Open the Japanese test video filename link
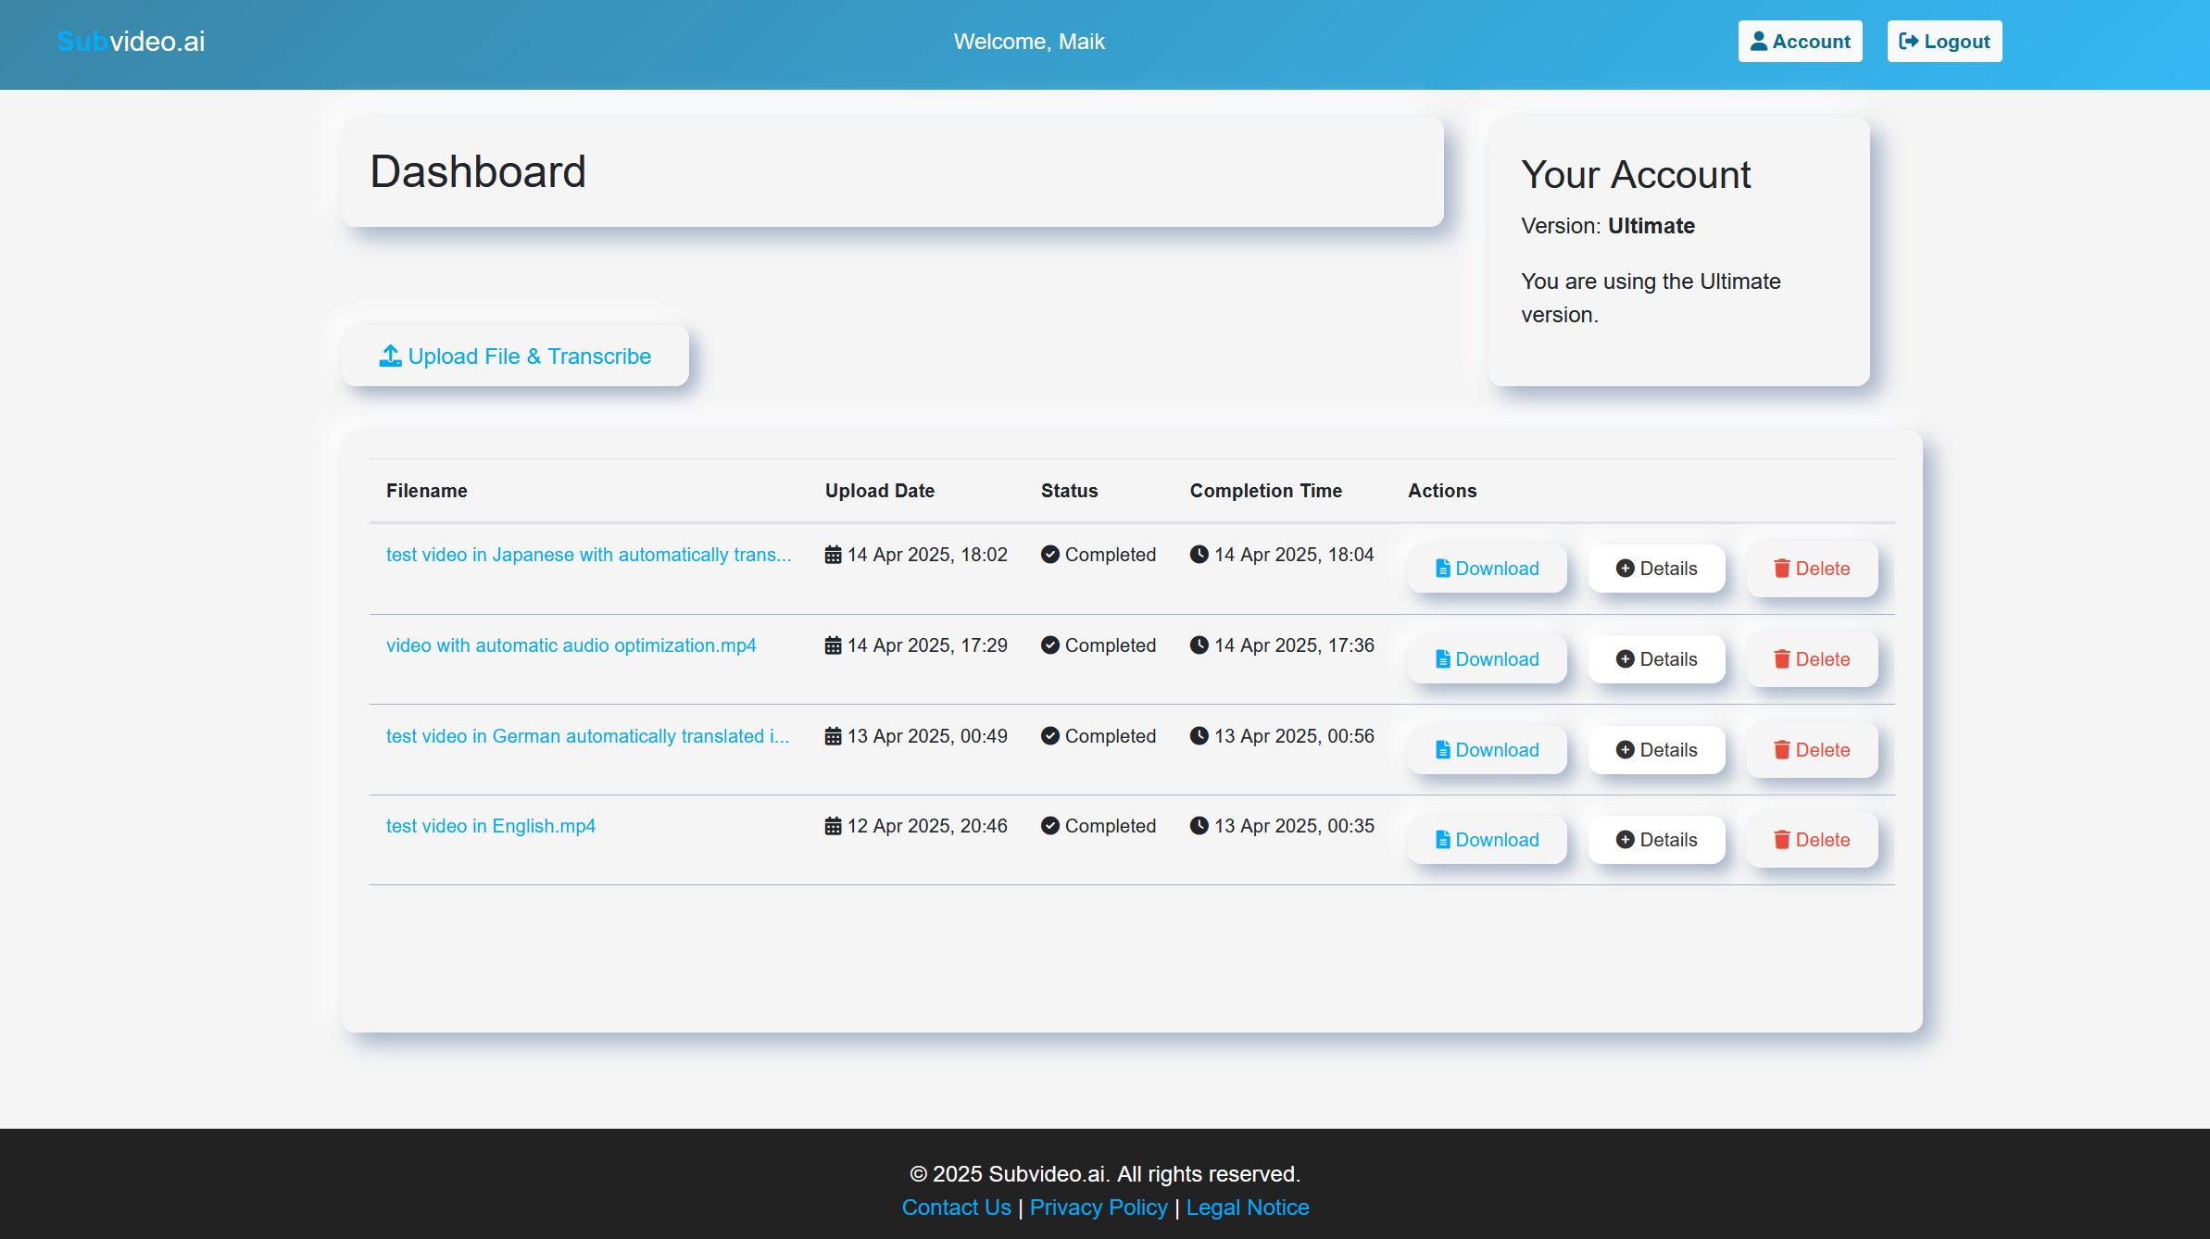2210x1239 pixels. click(588, 555)
